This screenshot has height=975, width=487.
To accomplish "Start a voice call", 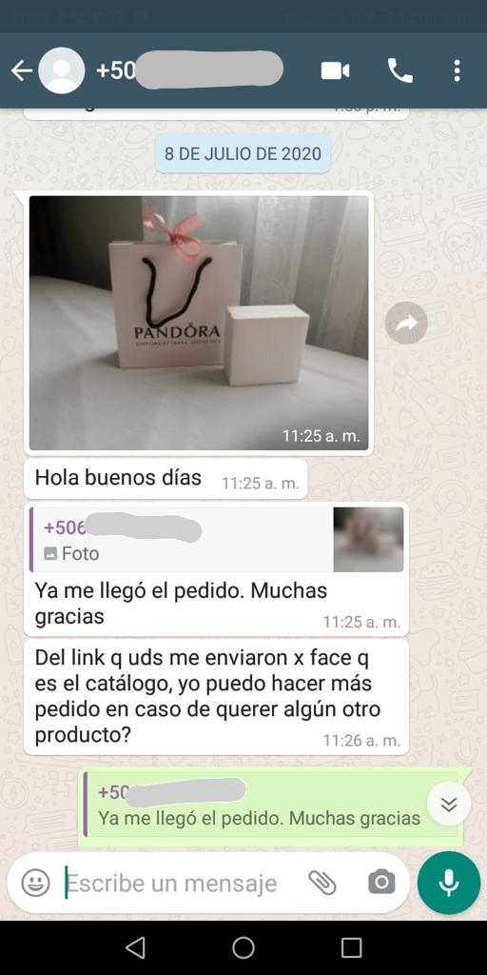I will click(400, 70).
